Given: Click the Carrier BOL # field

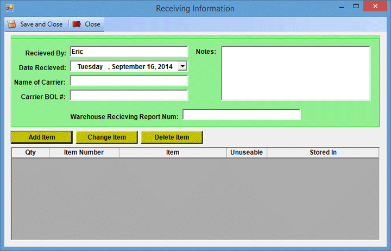Looking at the screenshot, I should [129, 96].
